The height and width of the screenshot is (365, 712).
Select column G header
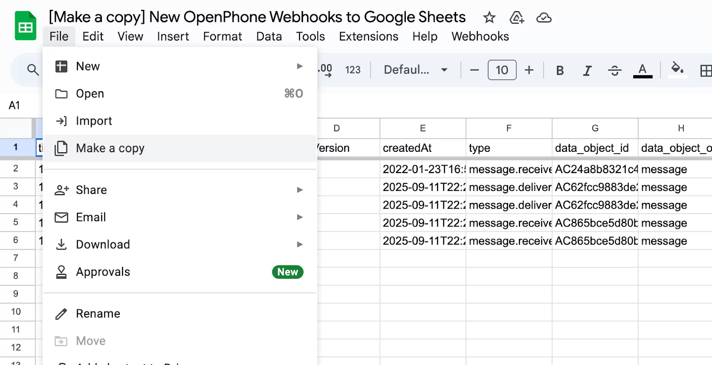pos(595,128)
